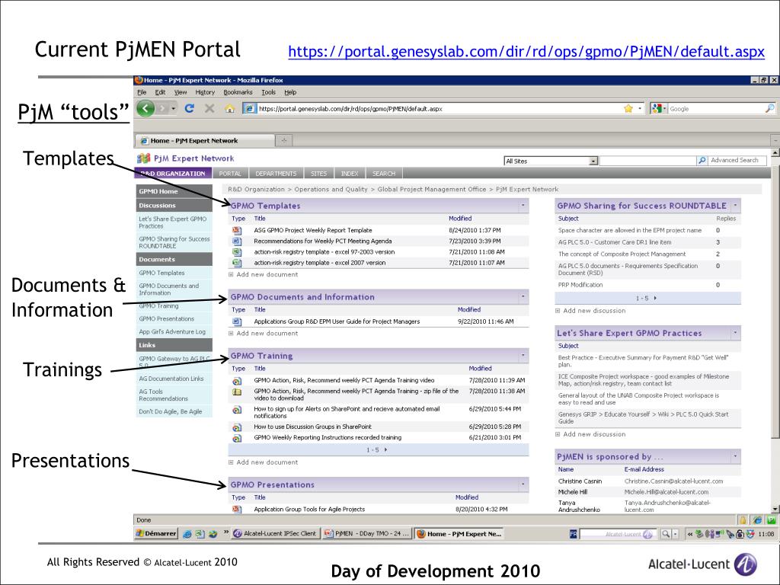Screen dimensions: 780x585
Task: Open GPMO Presentations web part menu arrow
Action: (x=523, y=484)
